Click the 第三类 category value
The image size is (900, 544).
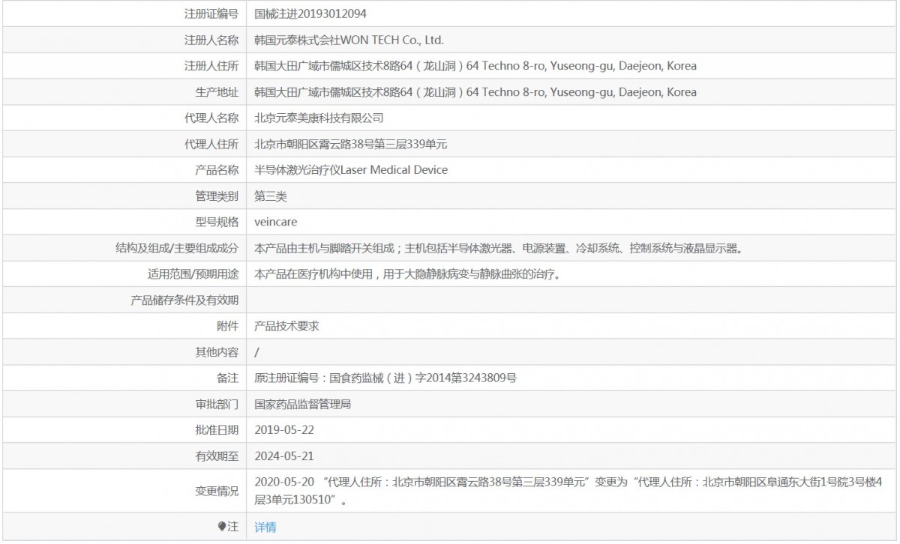[x=271, y=196]
